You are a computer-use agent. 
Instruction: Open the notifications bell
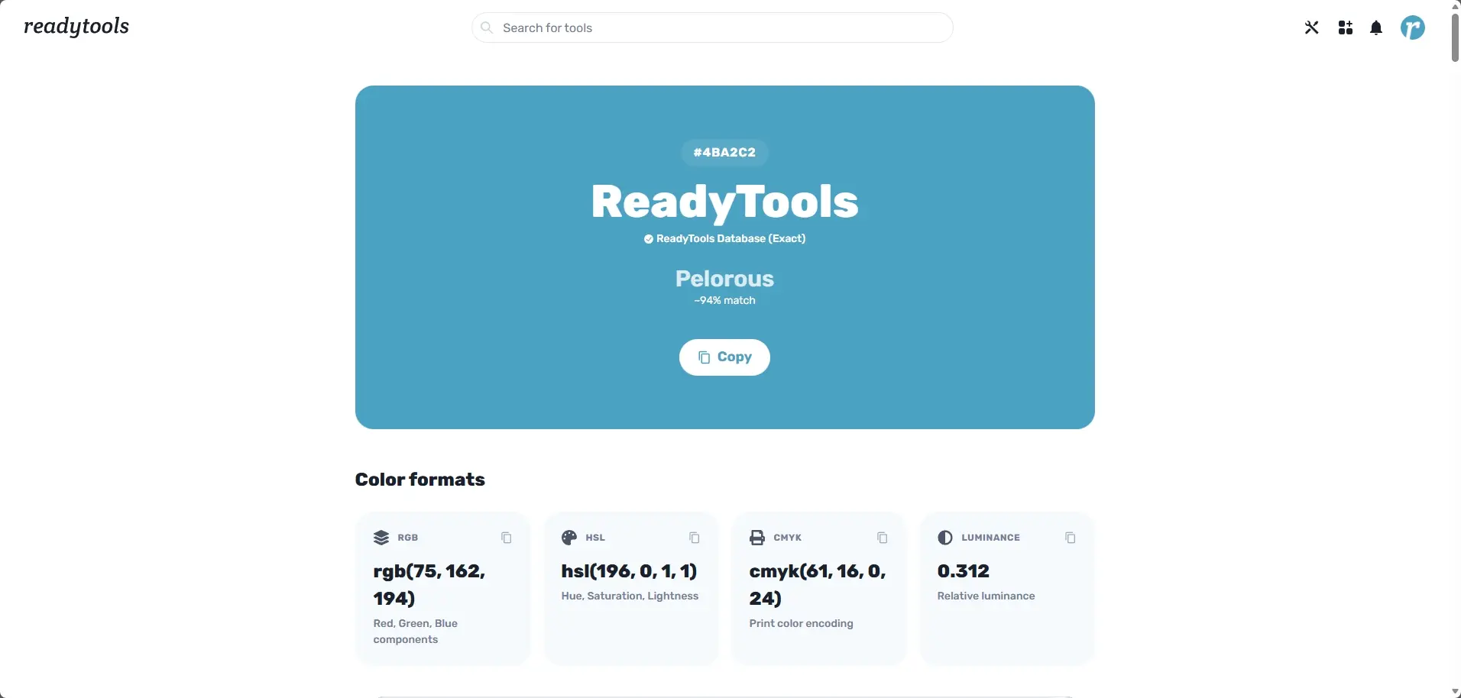point(1376,28)
